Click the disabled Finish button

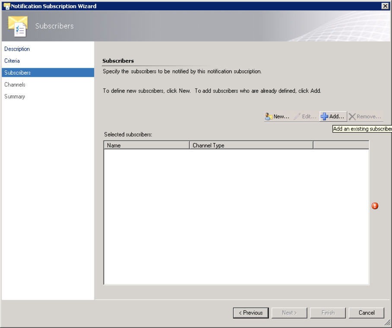328,312
